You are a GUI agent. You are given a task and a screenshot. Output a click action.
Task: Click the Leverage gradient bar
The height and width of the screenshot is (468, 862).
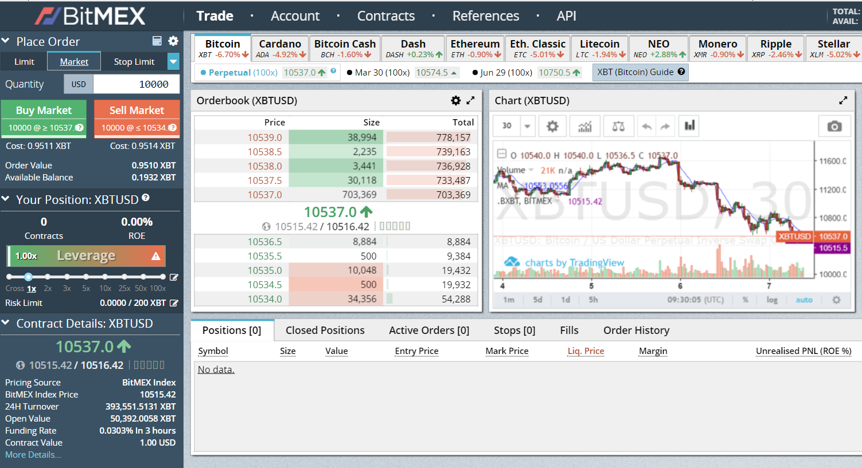pyautogui.click(x=86, y=256)
